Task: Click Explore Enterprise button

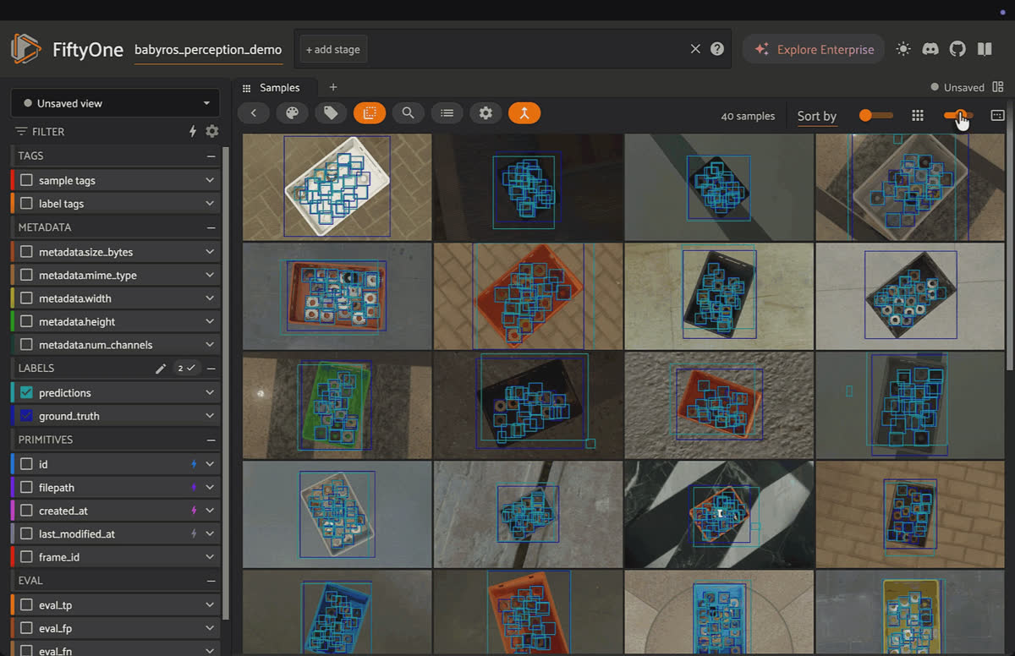Action: [x=814, y=49]
